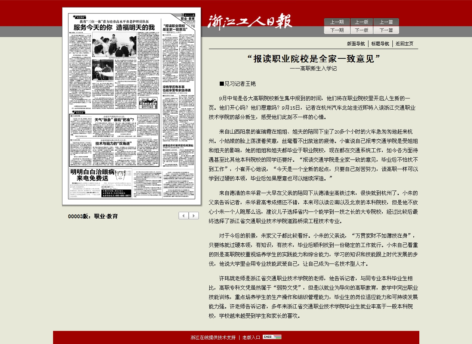The image size is (472, 344).
Task: Open the 版面导航 page navigation menu
Action: point(356,44)
